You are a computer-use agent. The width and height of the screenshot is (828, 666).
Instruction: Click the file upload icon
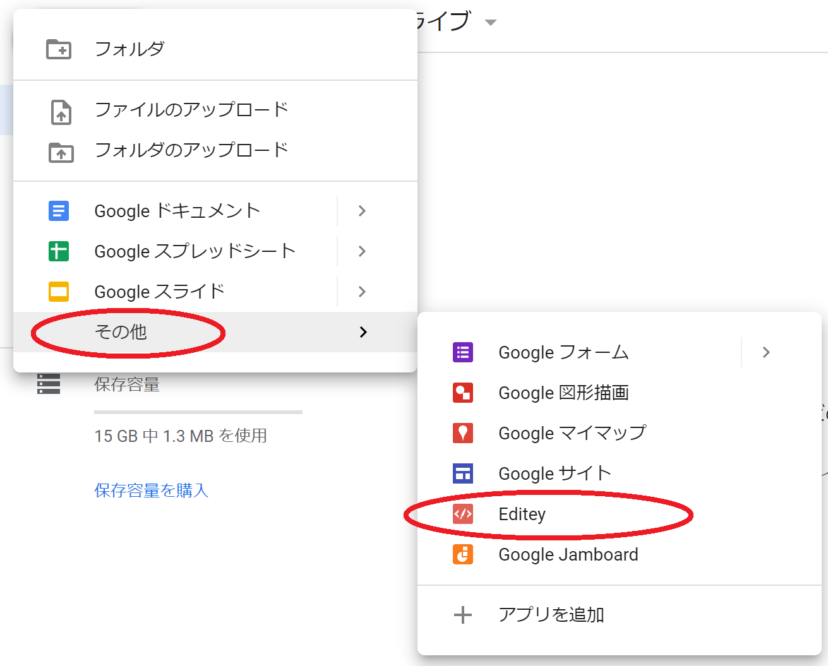(x=61, y=112)
